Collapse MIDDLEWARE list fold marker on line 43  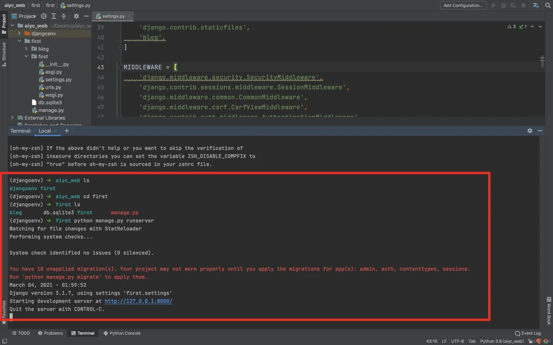(x=121, y=67)
